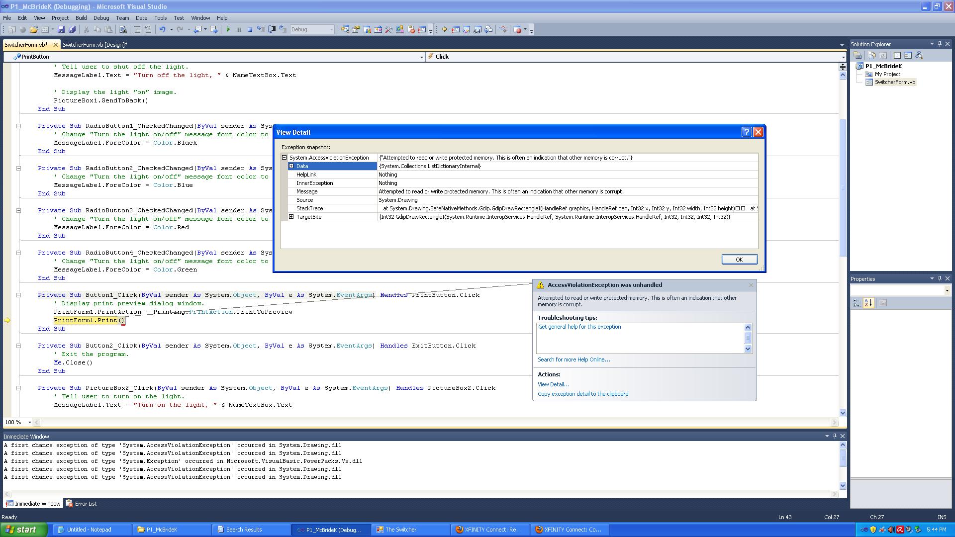
Task: Expand the Data row in exception snapshot
Action: point(291,166)
